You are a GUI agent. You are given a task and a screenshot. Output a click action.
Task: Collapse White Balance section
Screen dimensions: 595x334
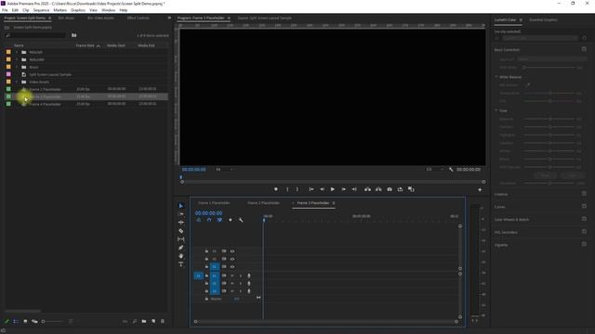click(x=496, y=77)
